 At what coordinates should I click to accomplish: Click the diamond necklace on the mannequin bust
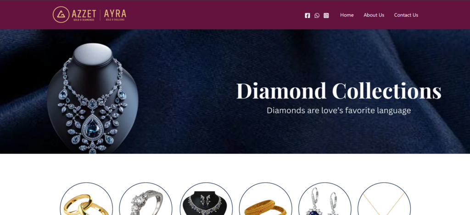click(x=93, y=104)
